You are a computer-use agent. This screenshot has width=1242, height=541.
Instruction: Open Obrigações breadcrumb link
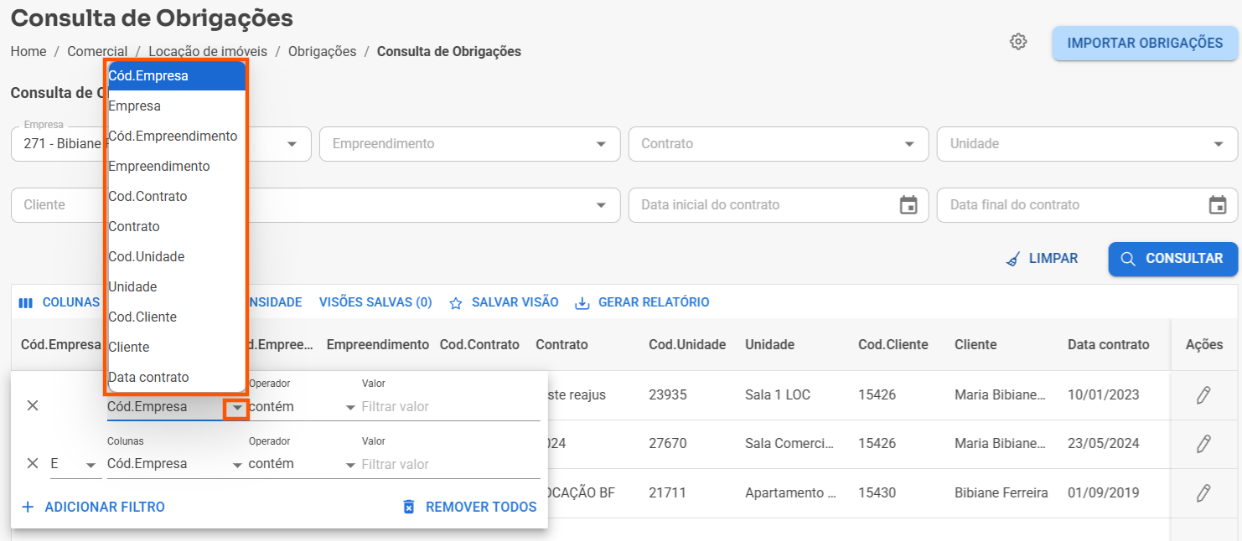pyautogui.click(x=322, y=51)
